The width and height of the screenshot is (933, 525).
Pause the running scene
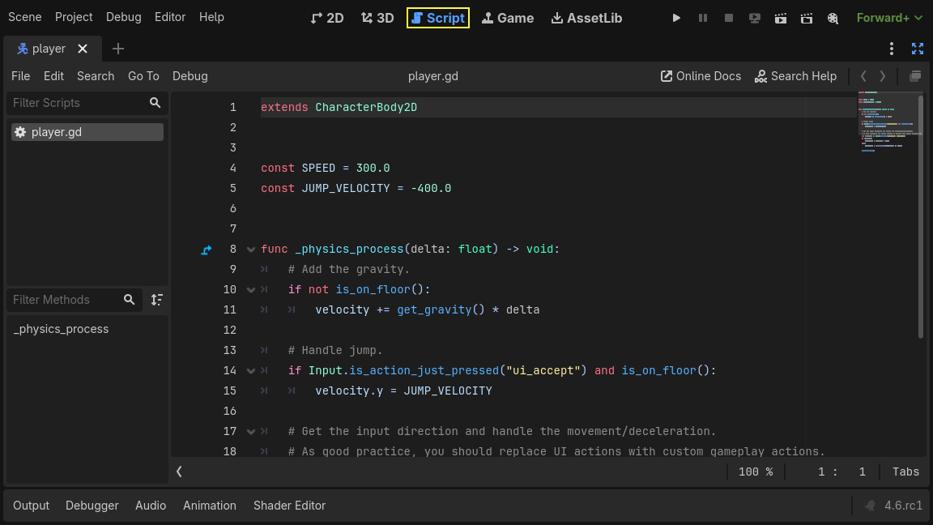click(702, 17)
